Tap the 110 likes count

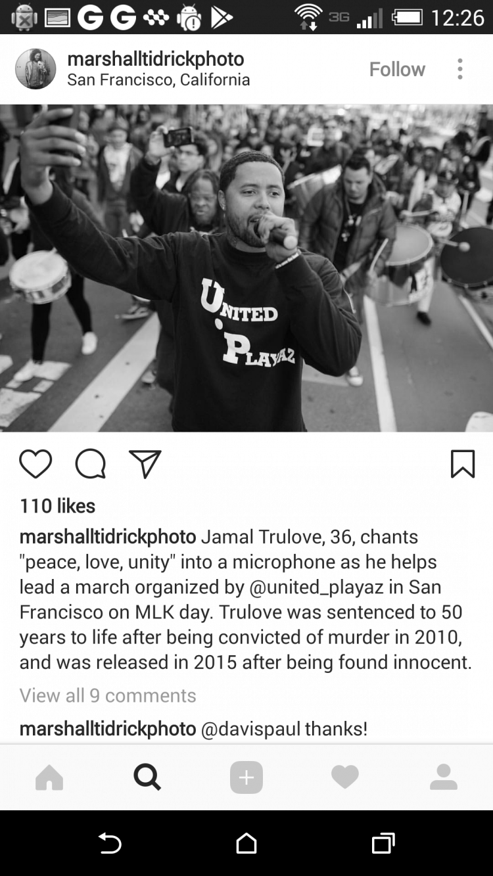tap(57, 506)
